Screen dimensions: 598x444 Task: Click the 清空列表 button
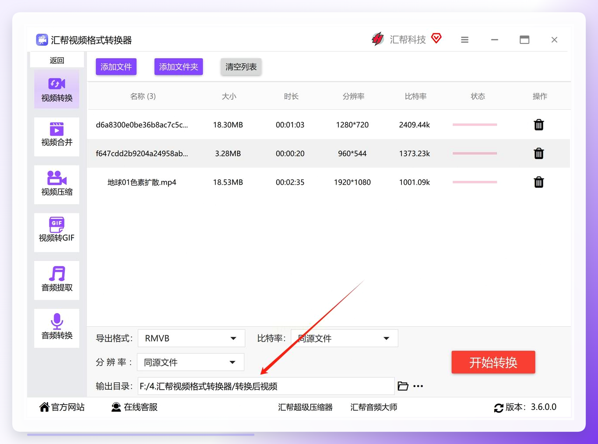tap(241, 67)
